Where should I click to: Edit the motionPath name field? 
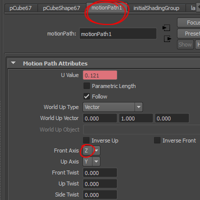click(x=118, y=33)
